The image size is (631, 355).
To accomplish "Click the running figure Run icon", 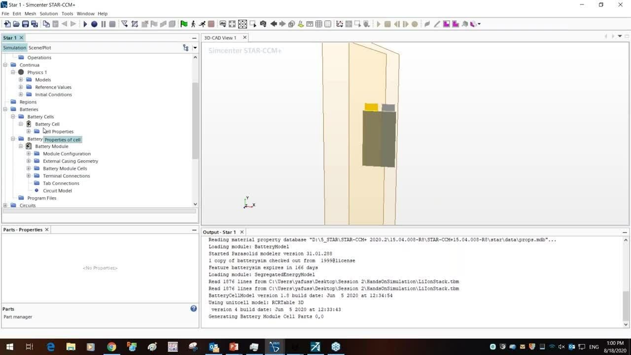I will tap(202, 24).
